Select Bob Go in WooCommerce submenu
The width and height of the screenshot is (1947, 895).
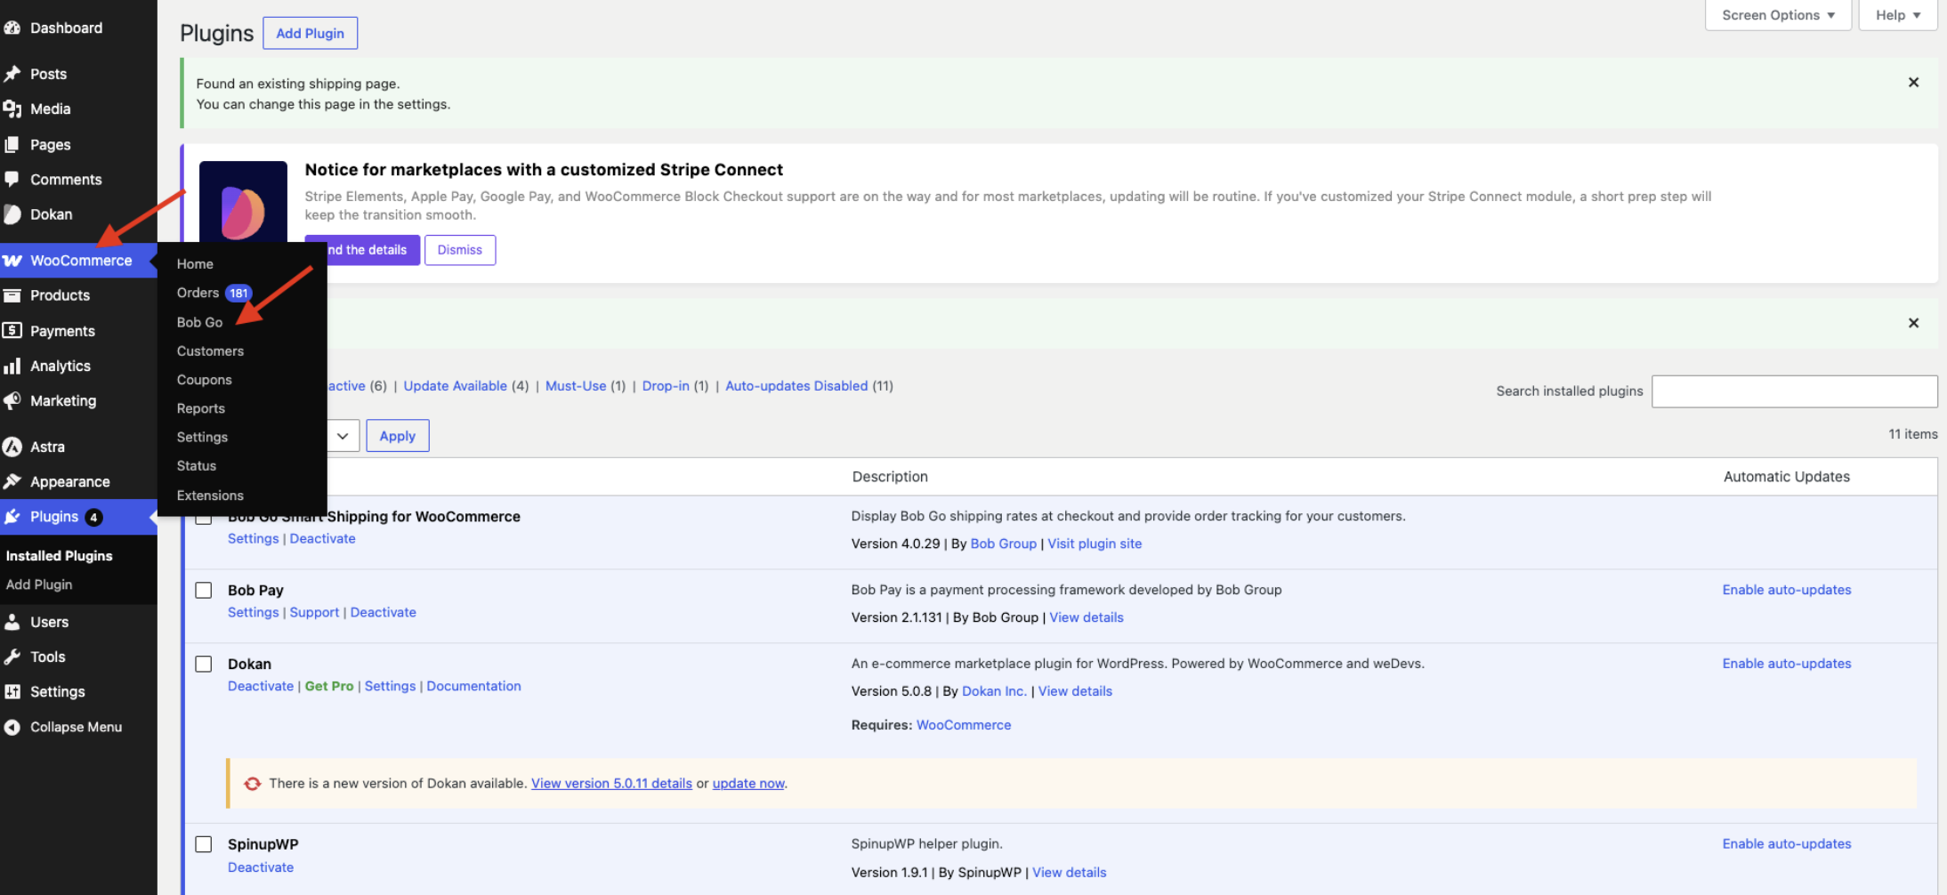coord(199,322)
